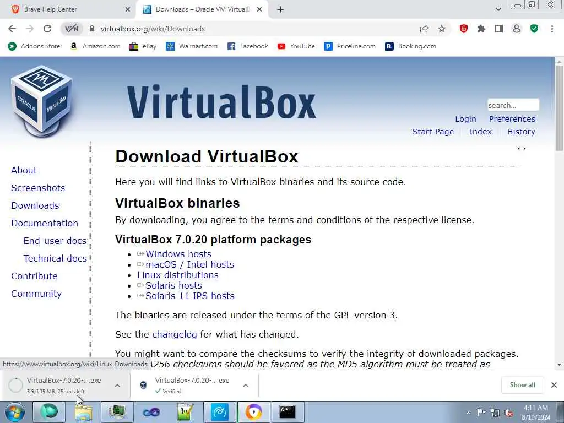Open Community in the sidebar
Image resolution: width=564 pixels, height=423 pixels.
(36, 294)
